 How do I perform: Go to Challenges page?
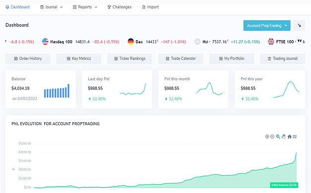pyautogui.click(x=120, y=7)
